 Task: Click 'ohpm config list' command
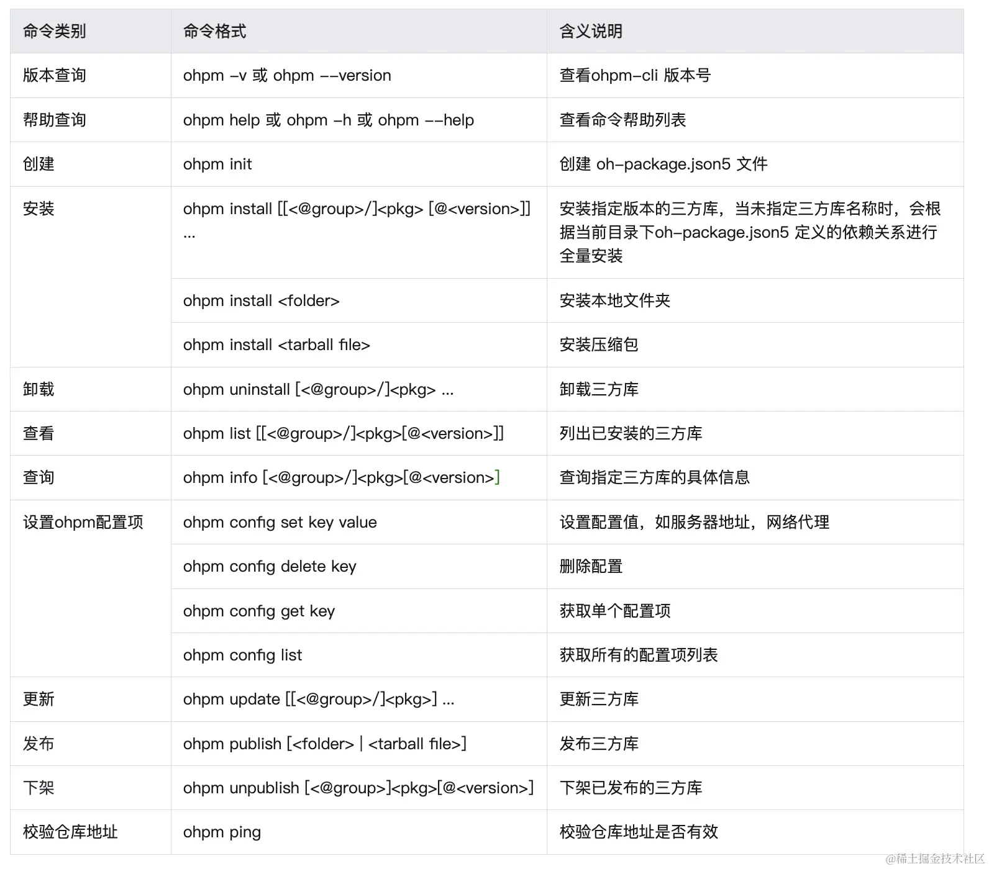tap(243, 655)
